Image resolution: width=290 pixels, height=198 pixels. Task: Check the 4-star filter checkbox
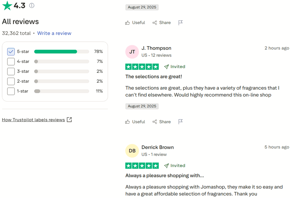click(x=11, y=62)
